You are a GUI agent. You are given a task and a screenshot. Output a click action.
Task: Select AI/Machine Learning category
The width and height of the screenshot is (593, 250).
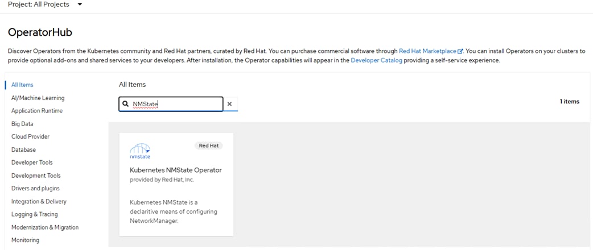tap(38, 98)
